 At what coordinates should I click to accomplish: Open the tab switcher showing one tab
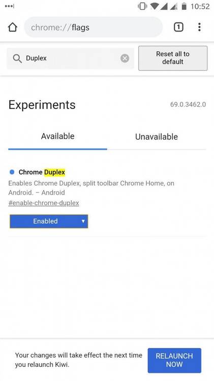(178, 27)
